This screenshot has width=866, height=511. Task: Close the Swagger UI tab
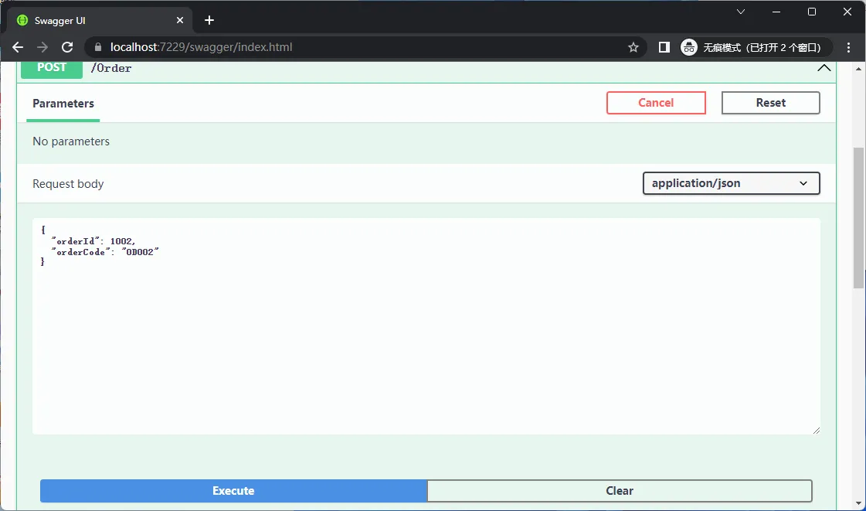click(x=180, y=20)
